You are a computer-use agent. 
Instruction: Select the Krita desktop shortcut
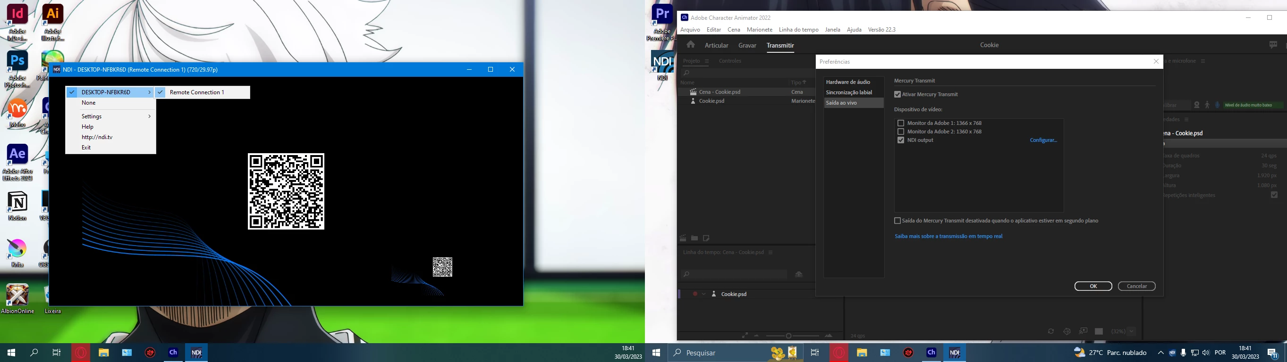[17, 252]
